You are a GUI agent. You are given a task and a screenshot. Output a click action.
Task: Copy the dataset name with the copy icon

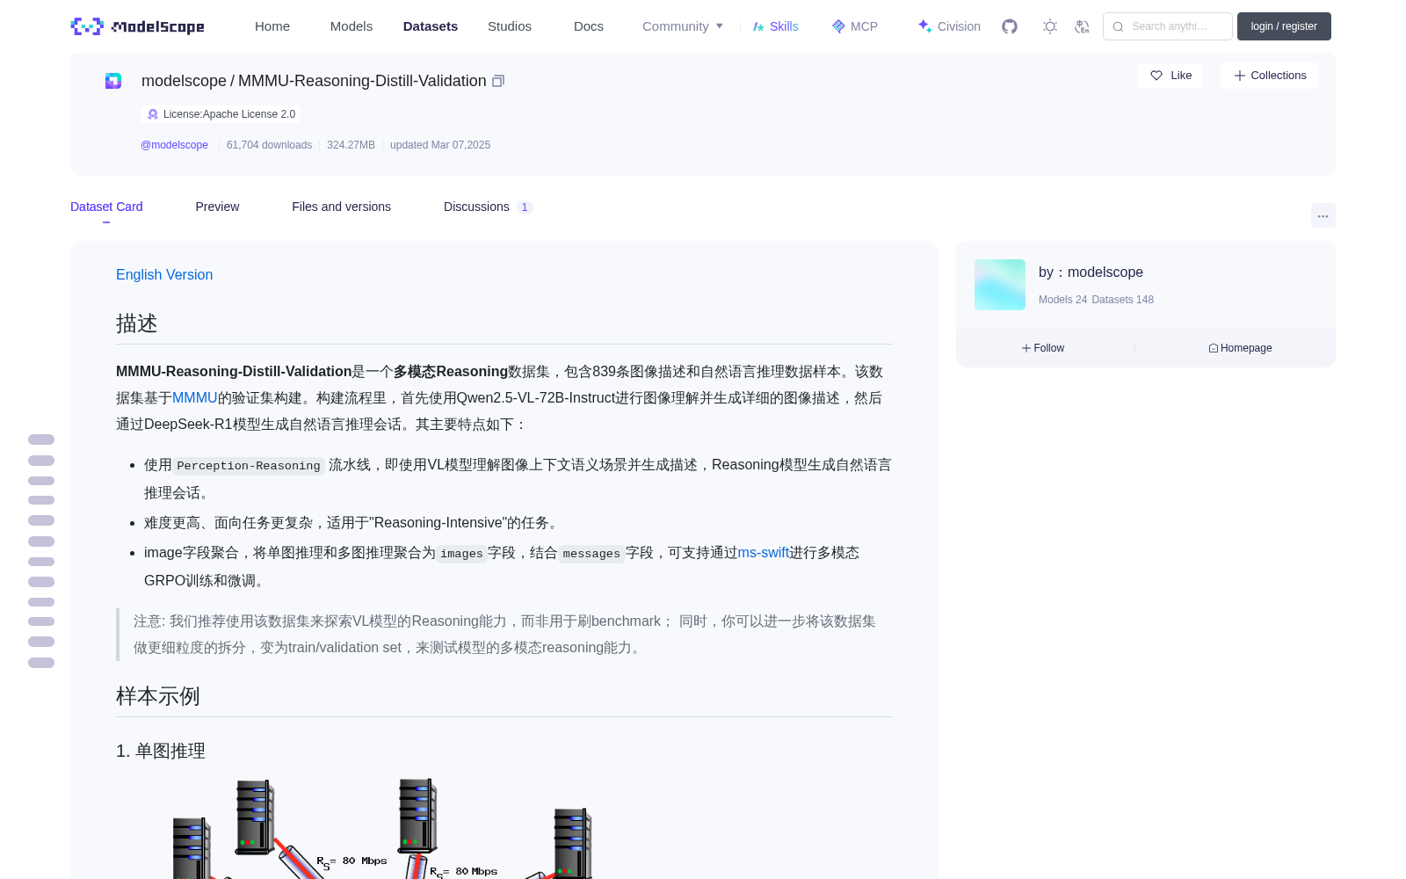coord(498,81)
